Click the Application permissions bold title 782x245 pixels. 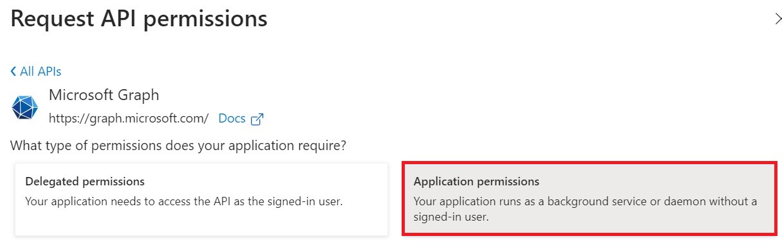click(x=476, y=182)
